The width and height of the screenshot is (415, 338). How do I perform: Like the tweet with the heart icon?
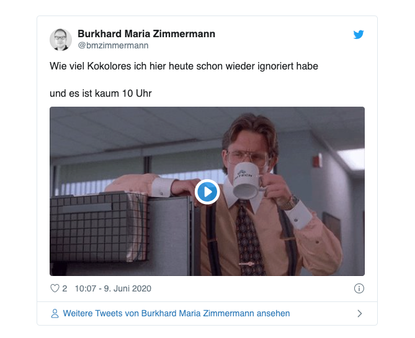55,288
